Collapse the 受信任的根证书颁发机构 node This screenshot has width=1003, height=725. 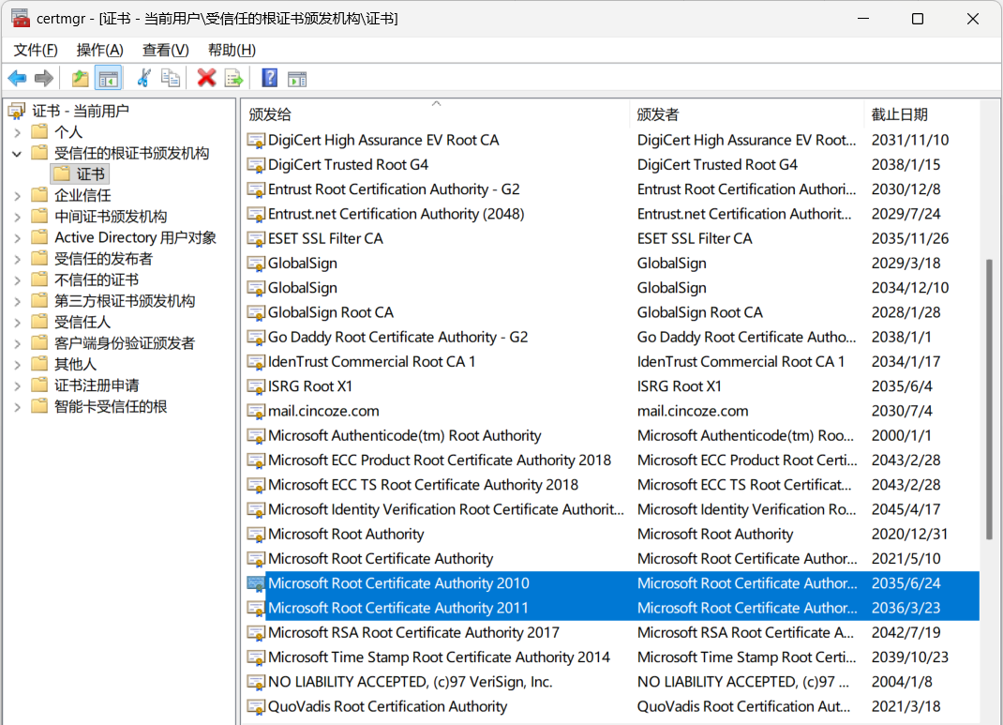[x=17, y=154]
